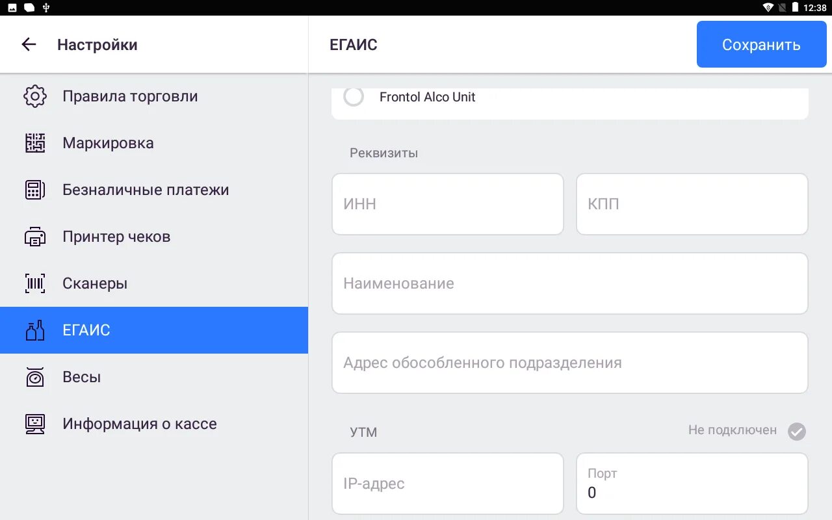This screenshot has height=520, width=832.
Task: Select the Frontol Alco Unit radio button
Action: (354, 97)
